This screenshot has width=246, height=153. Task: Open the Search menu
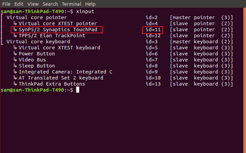pyautogui.click(x=50, y=4)
